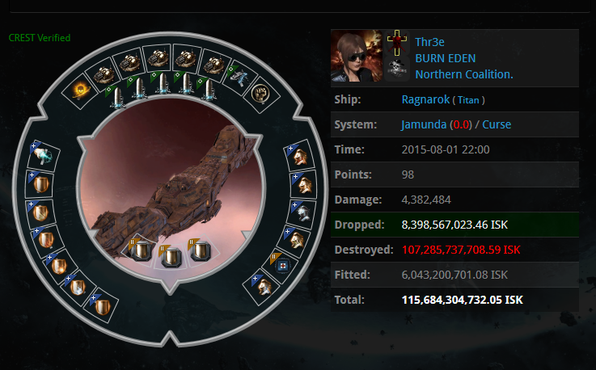Screen dimensions: 596x370
Task: Open the Ragnarok ship type link
Action: [x=425, y=99]
